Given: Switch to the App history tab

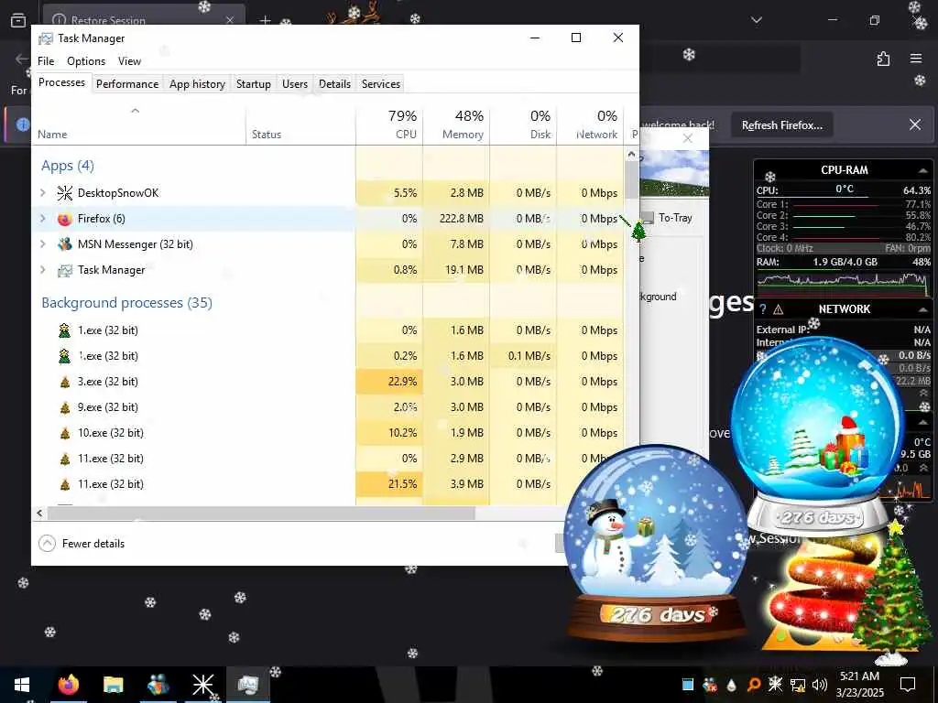Looking at the screenshot, I should click(x=197, y=84).
